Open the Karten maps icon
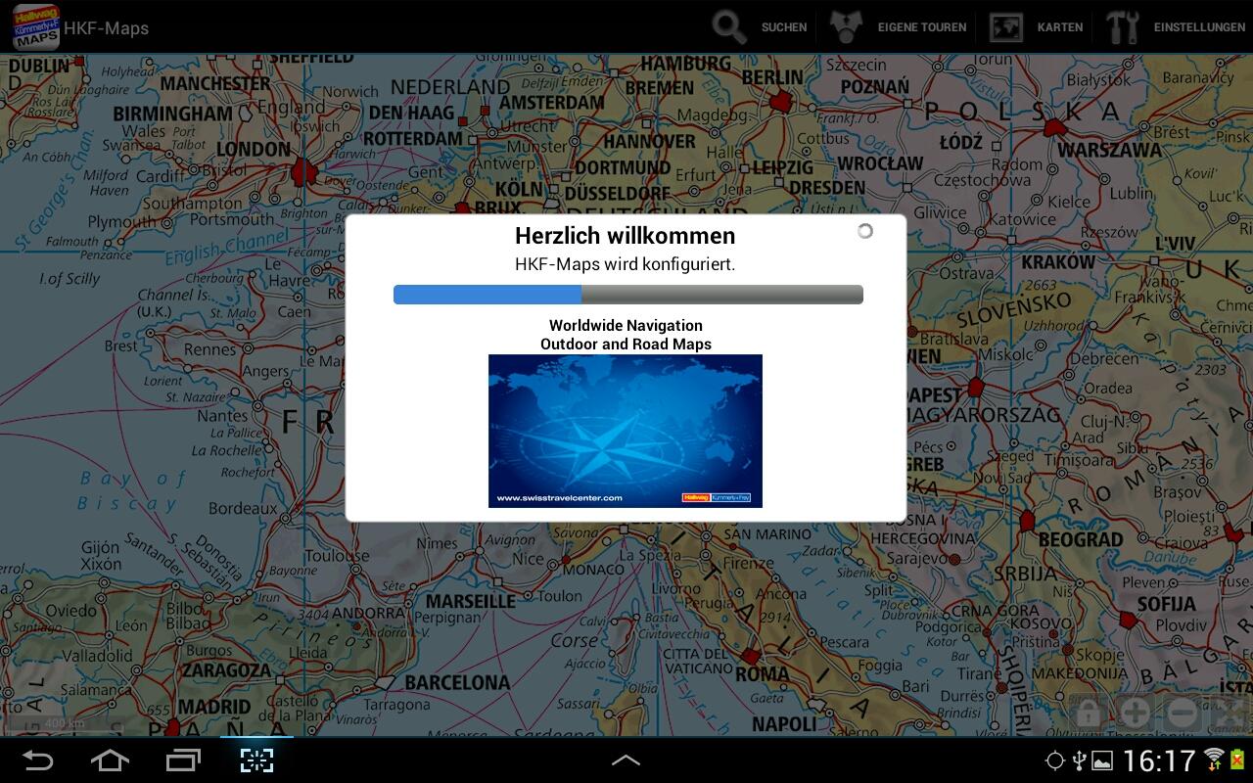This screenshot has width=1253, height=783. [1005, 27]
